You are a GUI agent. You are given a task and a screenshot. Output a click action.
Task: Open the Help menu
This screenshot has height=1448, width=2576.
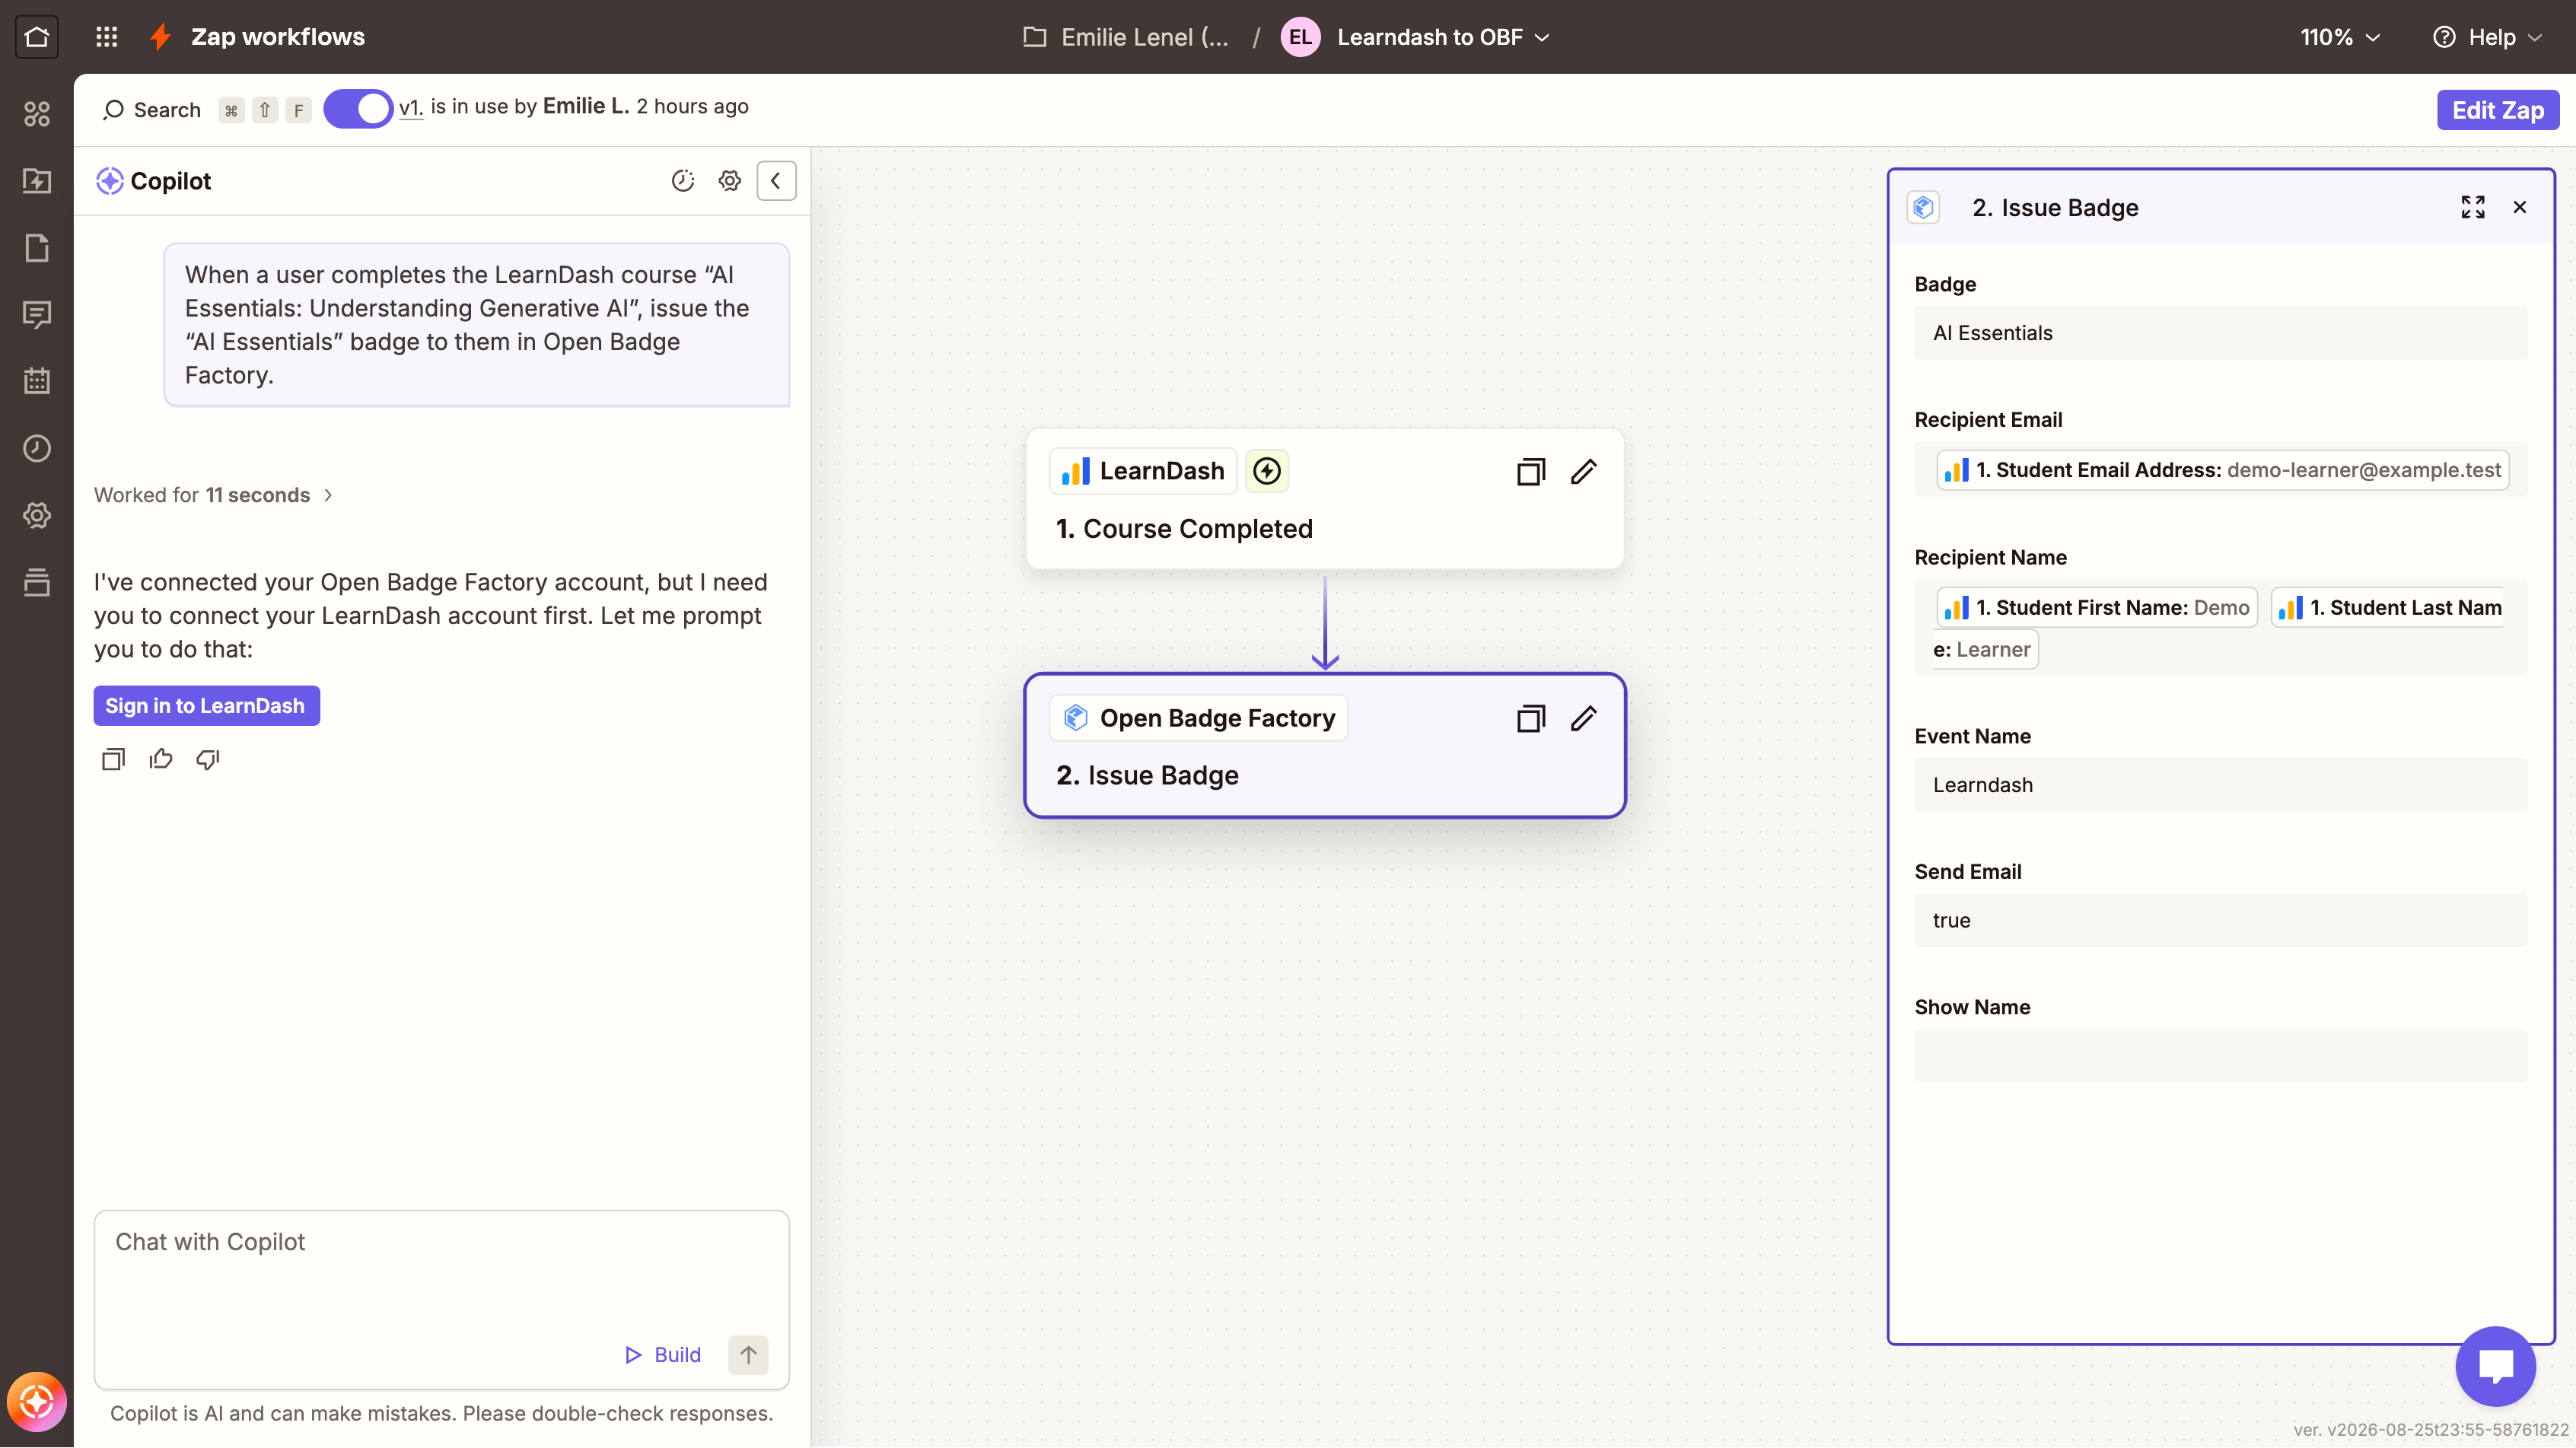coord(2488,37)
